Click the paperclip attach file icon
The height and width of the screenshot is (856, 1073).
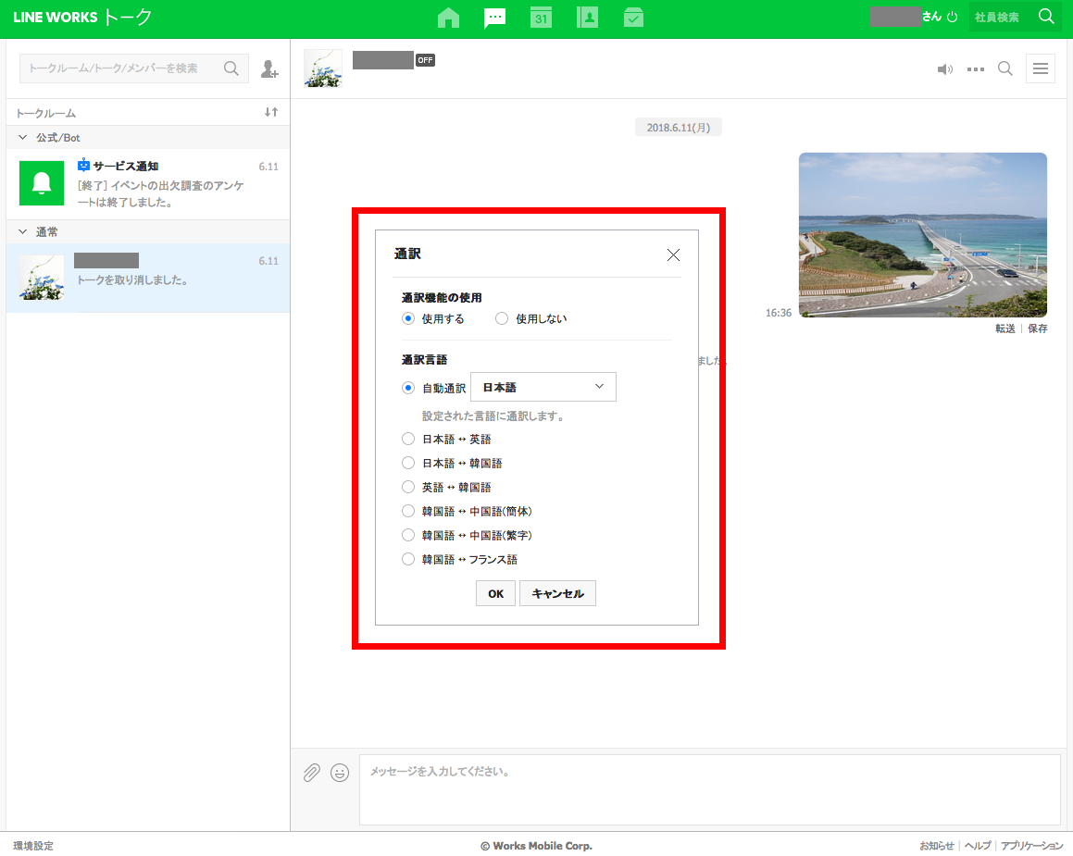(x=312, y=773)
